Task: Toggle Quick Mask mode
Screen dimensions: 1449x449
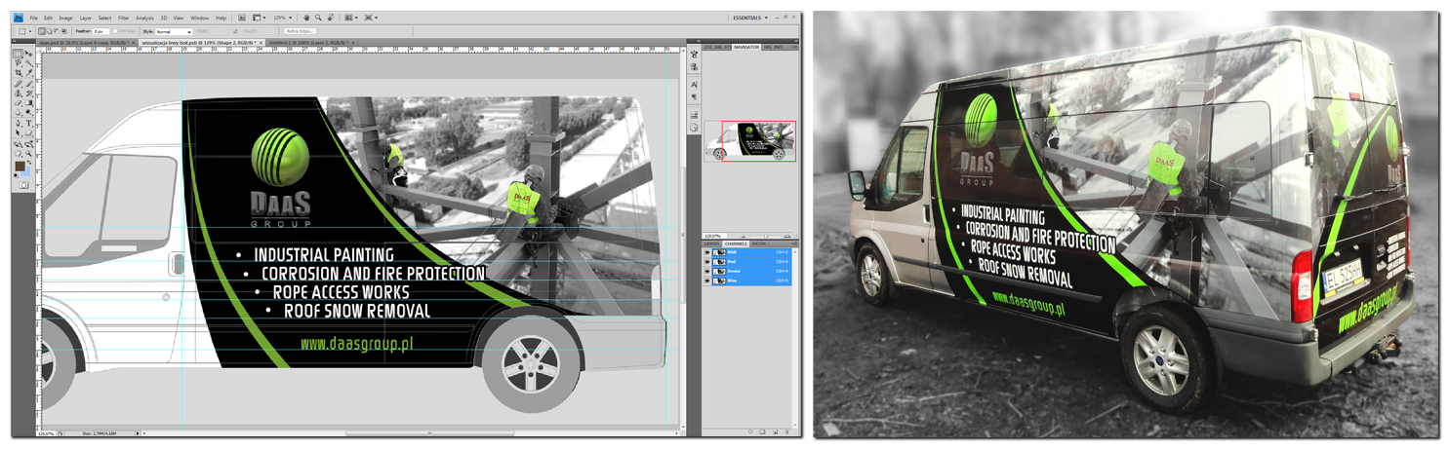Action: pyautogui.click(x=23, y=184)
